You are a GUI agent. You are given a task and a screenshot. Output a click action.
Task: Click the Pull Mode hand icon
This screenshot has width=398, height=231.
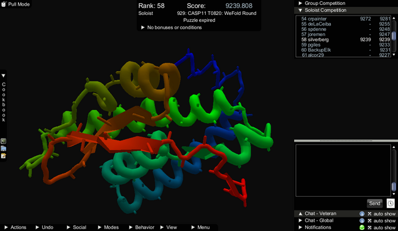click(x=4, y=4)
